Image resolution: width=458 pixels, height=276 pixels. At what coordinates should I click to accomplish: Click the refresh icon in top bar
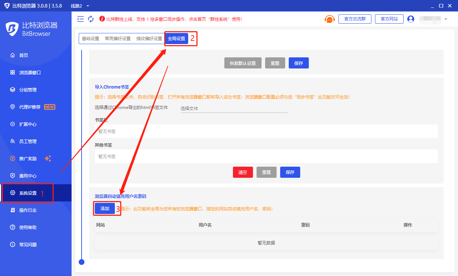click(x=91, y=19)
